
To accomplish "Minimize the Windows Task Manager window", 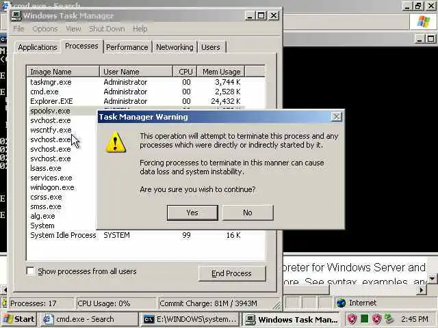I will click(249, 16).
